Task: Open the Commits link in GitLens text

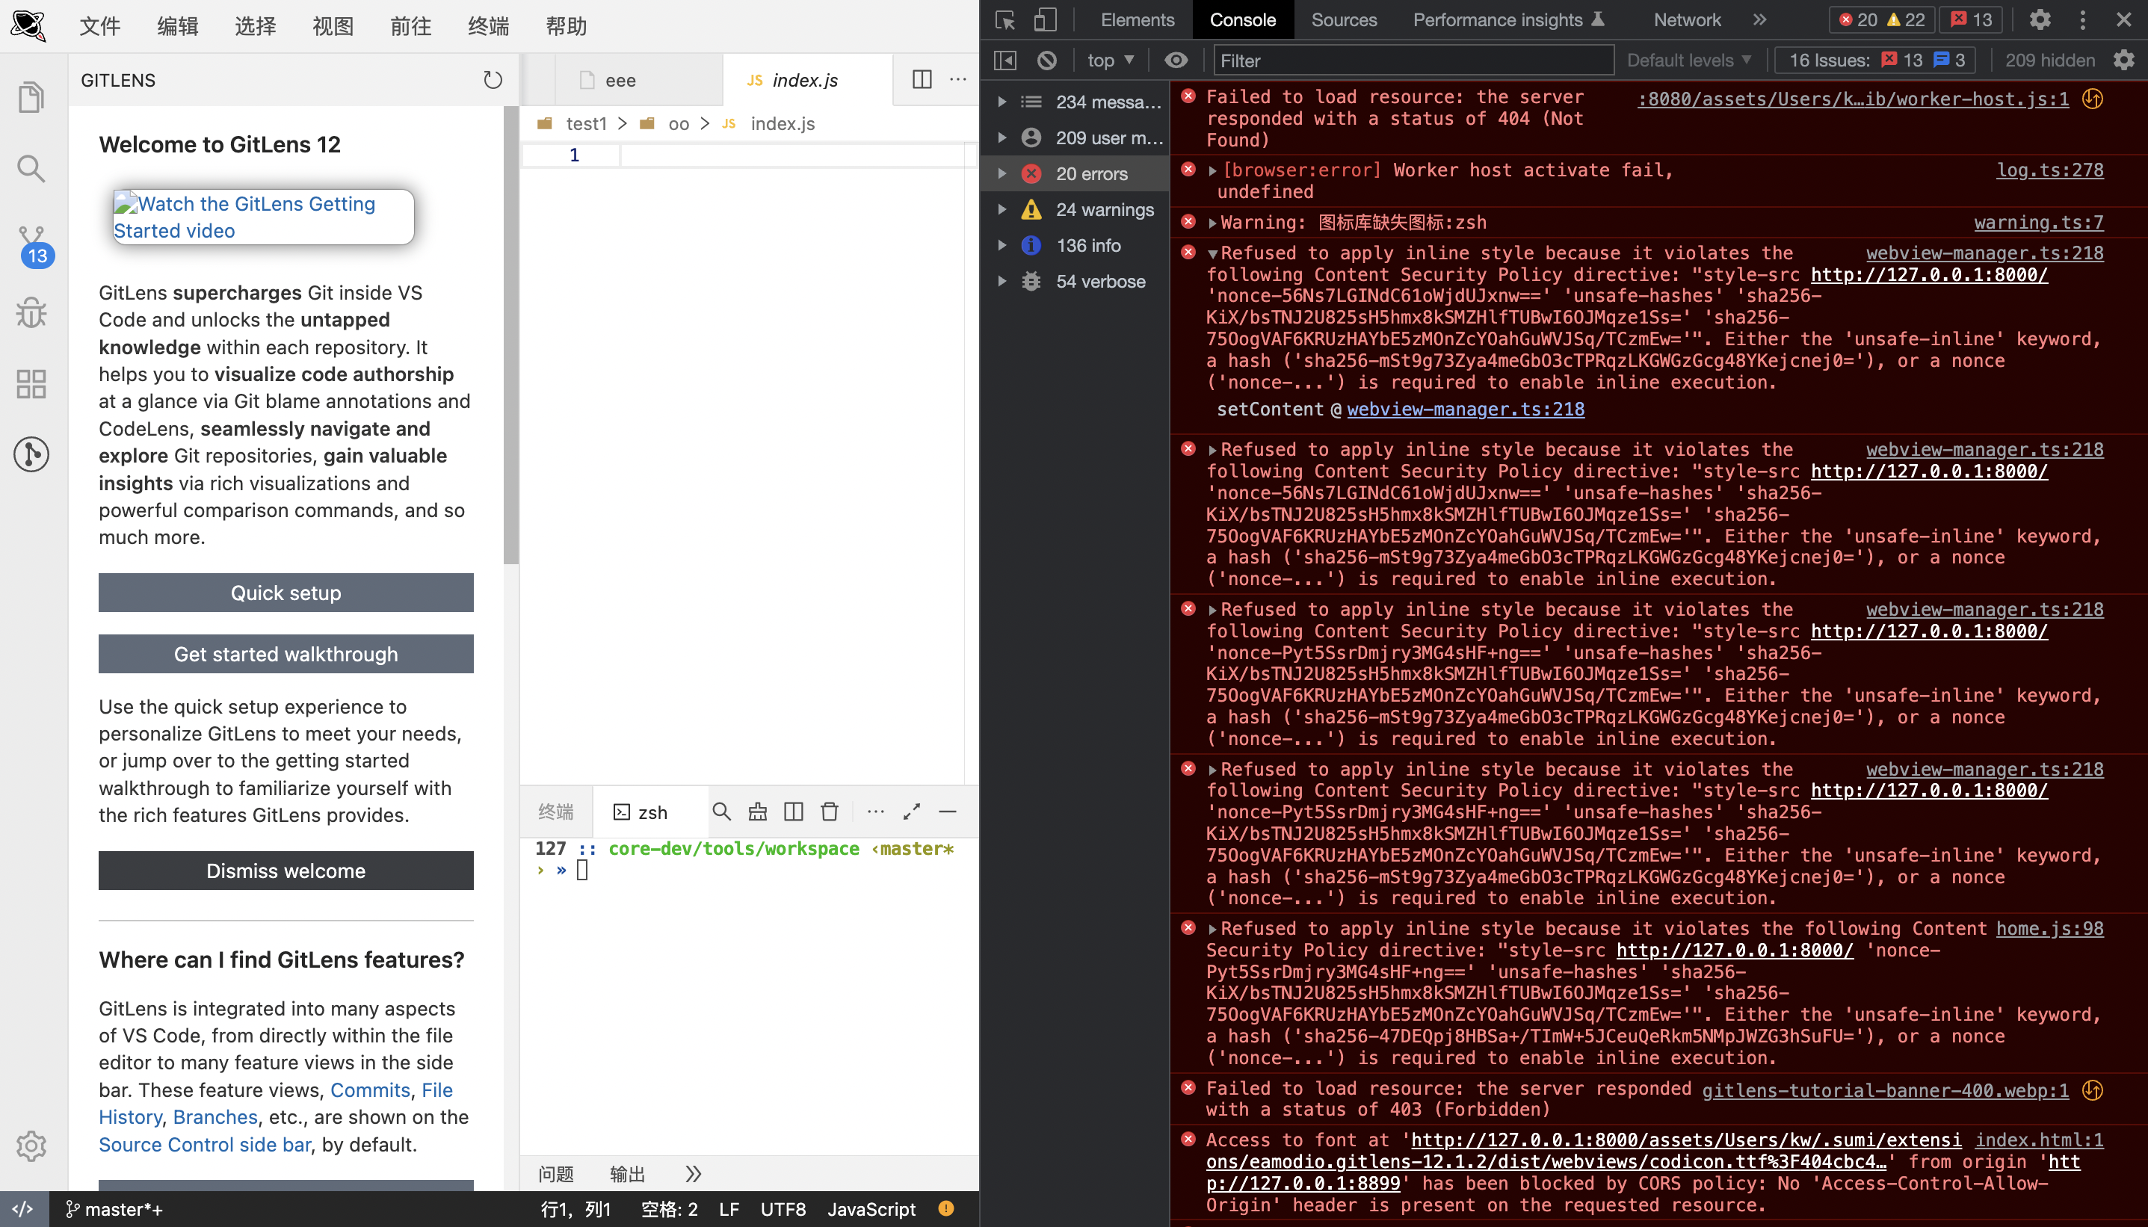Action: tap(369, 1090)
